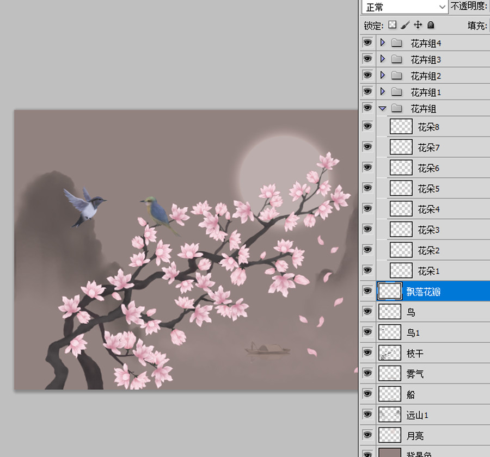Screen dimensions: 490x457
Task: Collapse the open 花卉组 layer group
Action: [x=383, y=108]
